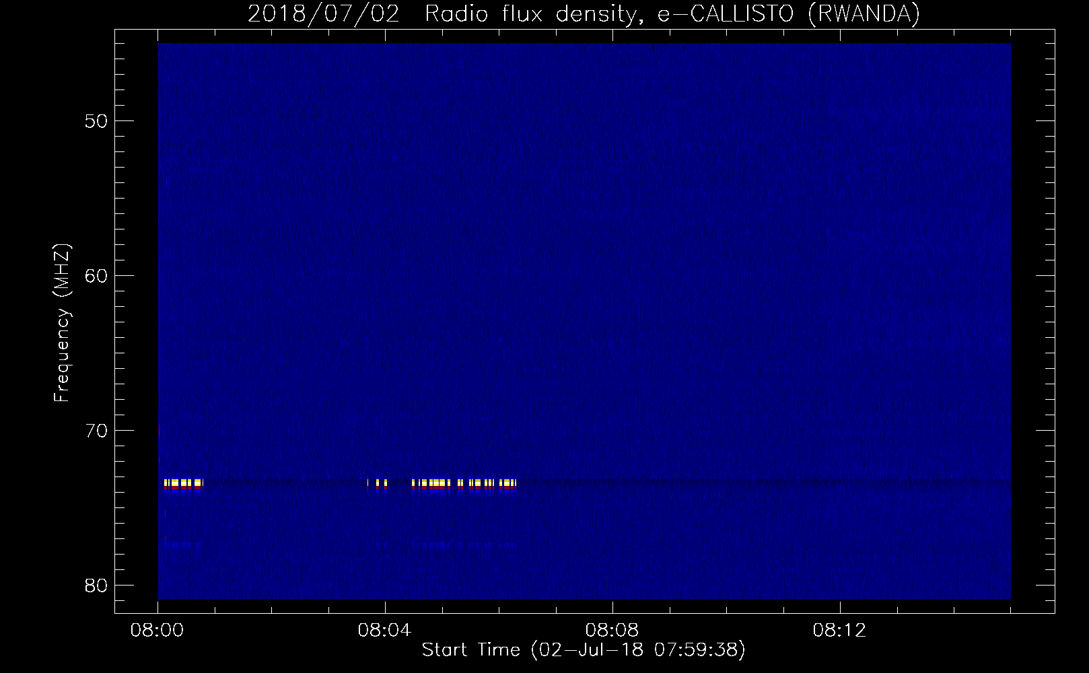Click the 'Frequency (MHZ)' axis label
The height and width of the screenshot is (673, 1089).
[62, 323]
